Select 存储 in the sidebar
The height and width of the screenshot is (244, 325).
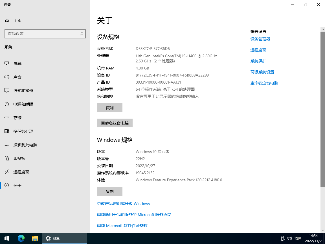45,118
